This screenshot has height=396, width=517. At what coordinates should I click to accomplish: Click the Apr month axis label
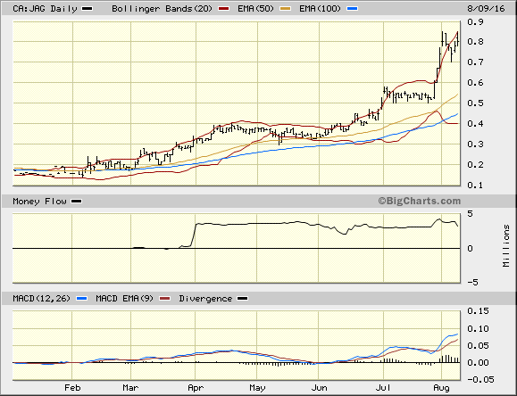click(x=196, y=388)
